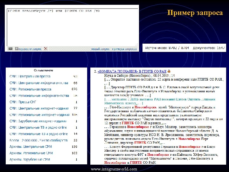Clear the query with the red X icon
Screen dimensions: 229x172
[x=46, y=48]
